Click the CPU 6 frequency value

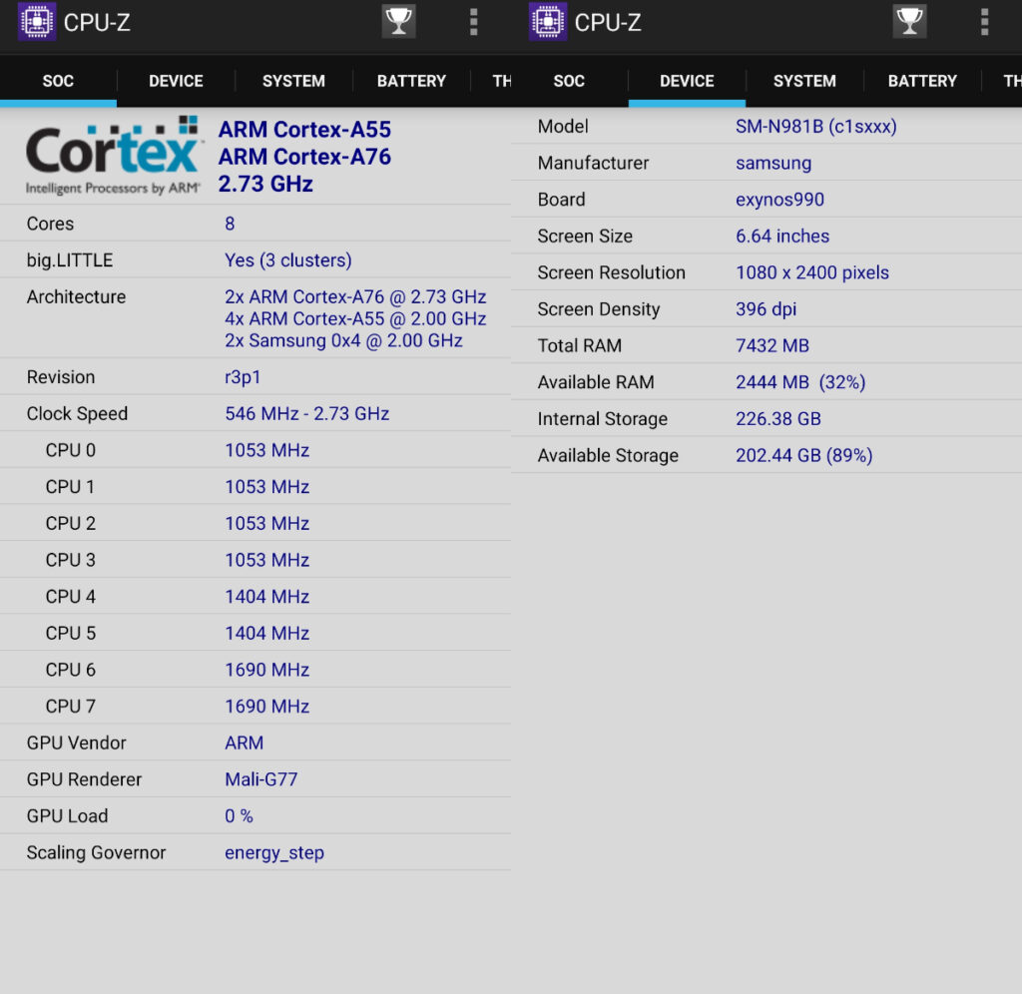point(266,670)
